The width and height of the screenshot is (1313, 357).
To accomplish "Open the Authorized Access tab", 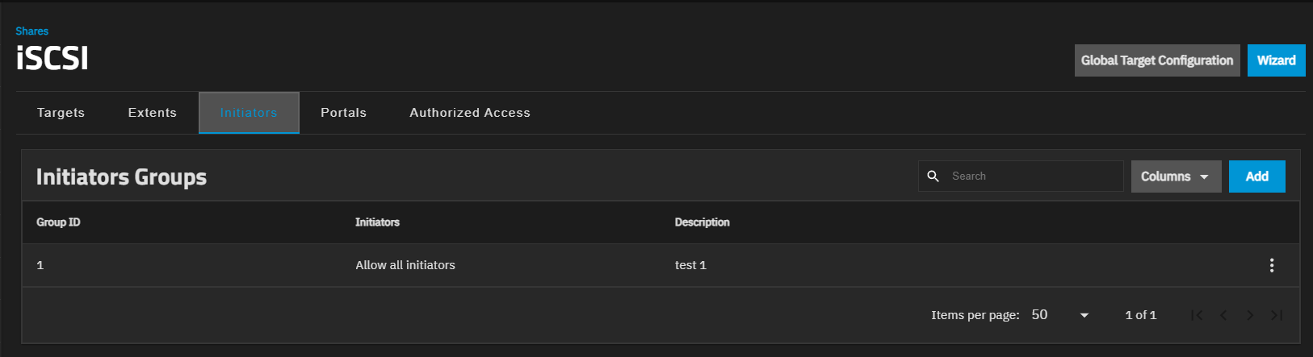I will 470,113.
